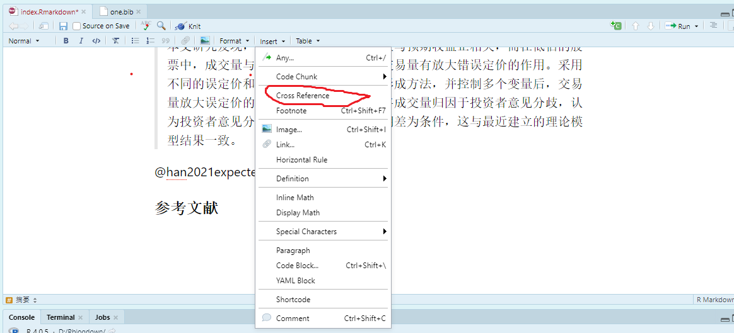Image resolution: width=734 pixels, height=333 pixels.
Task: Enable the Source on Save checkbox
Action: tap(77, 26)
